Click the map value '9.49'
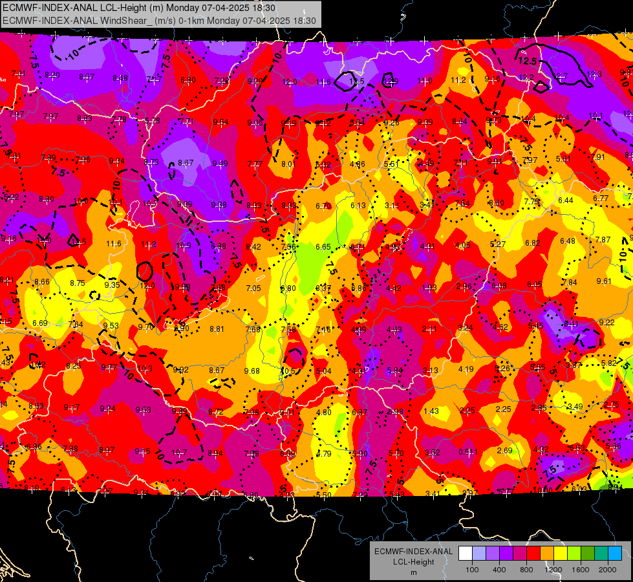 (x=220, y=163)
